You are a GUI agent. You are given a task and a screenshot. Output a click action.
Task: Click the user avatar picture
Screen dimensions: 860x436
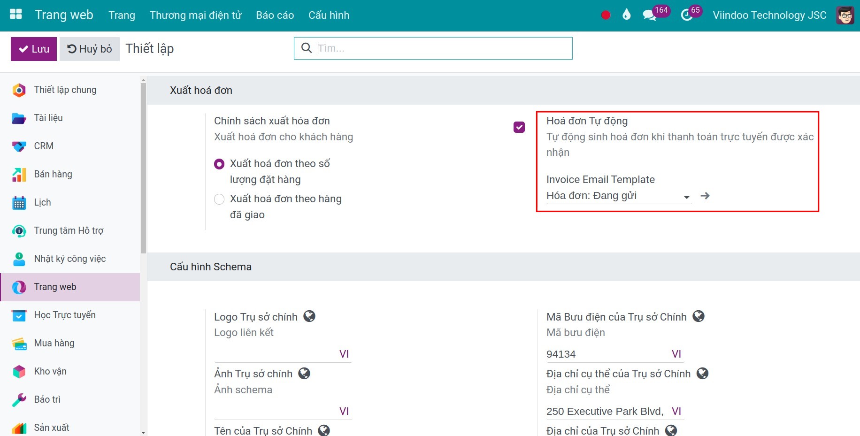(845, 15)
